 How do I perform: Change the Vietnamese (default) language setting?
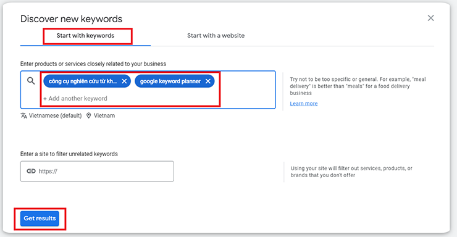(55, 115)
